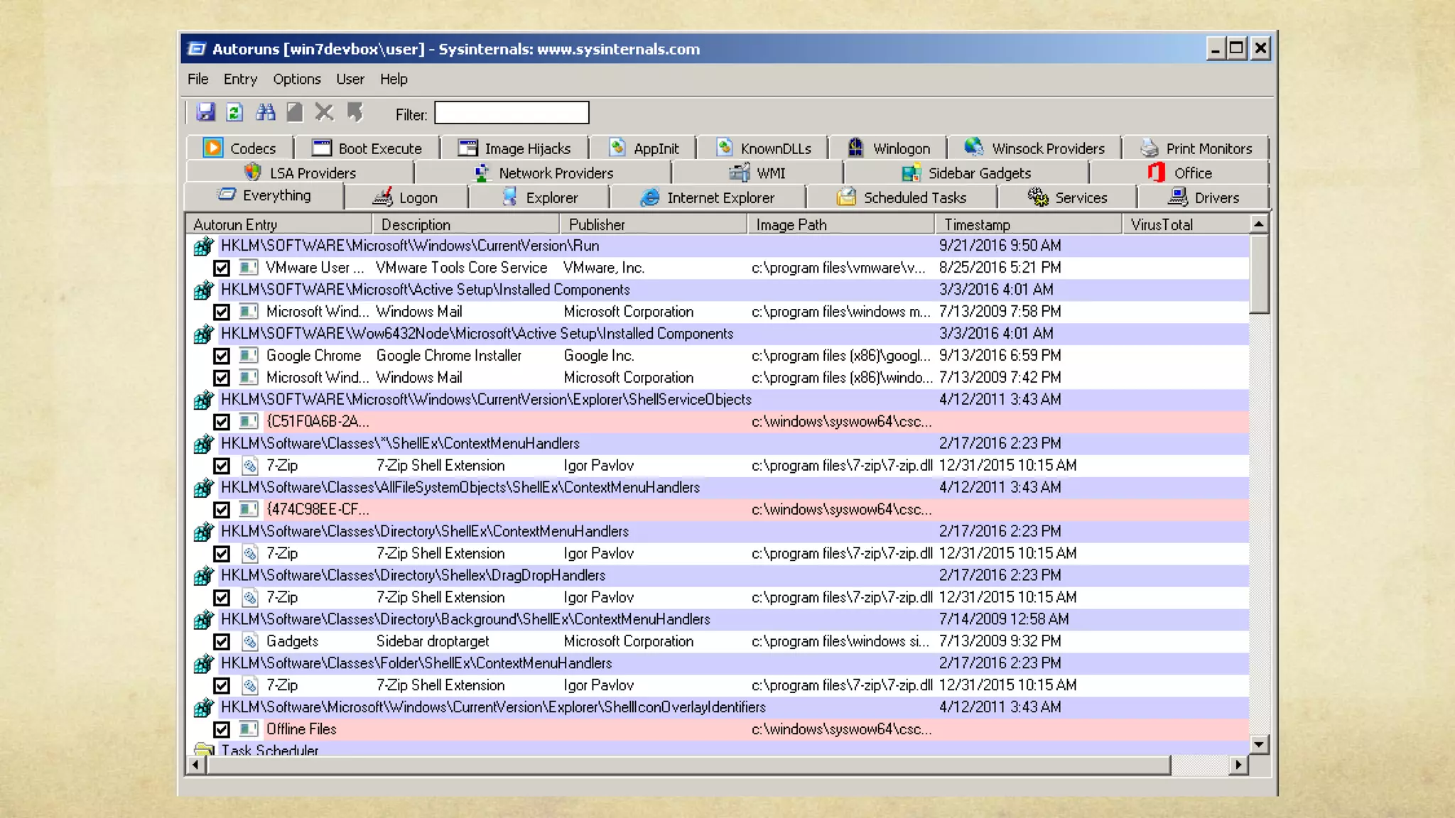Viewport: 1455px width, 818px height.
Task: Click the right arrow of the horizontal scrollbar
Action: click(x=1238, y=765)
